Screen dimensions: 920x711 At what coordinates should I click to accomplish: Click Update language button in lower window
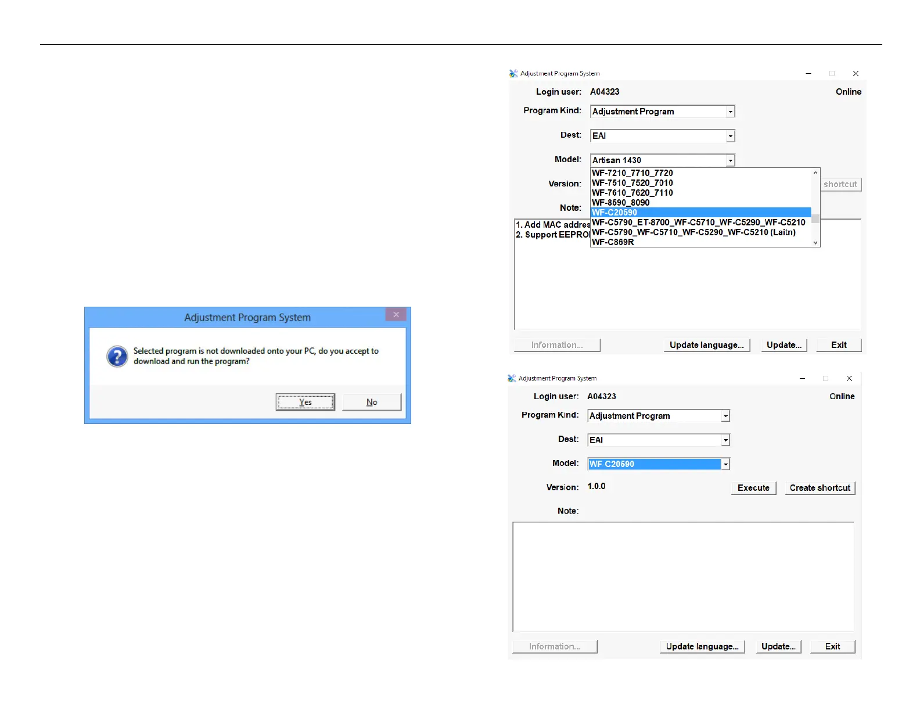point(702,647)
